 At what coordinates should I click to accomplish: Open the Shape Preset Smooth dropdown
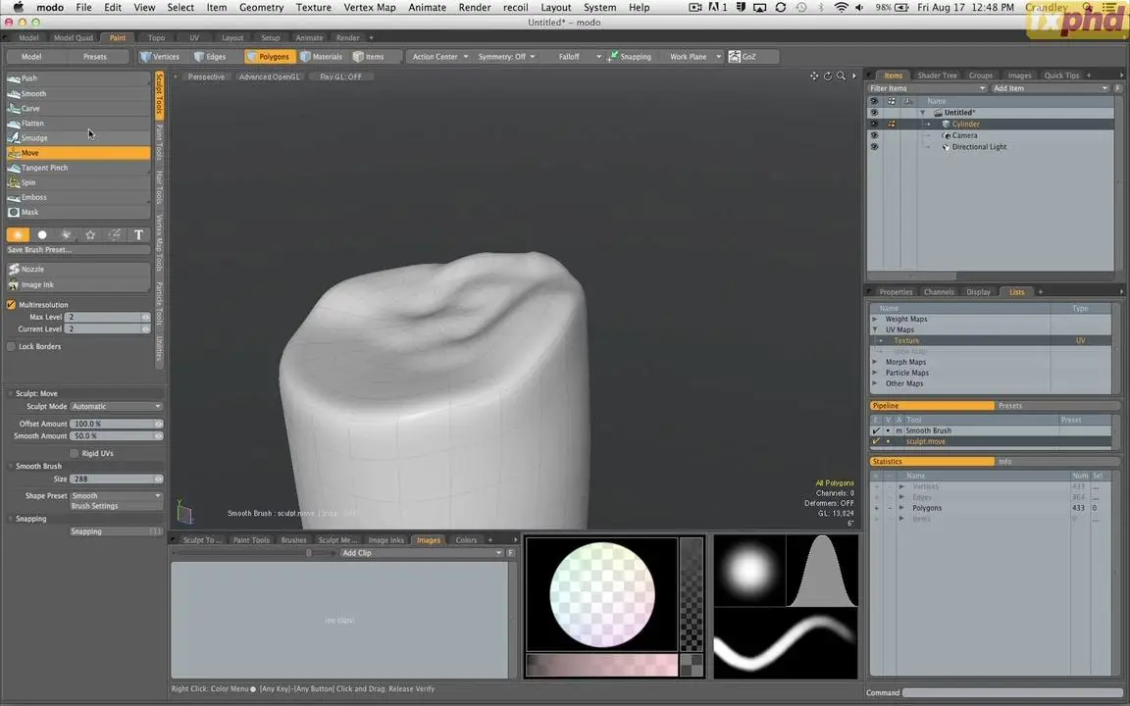[x=116, y=495]
